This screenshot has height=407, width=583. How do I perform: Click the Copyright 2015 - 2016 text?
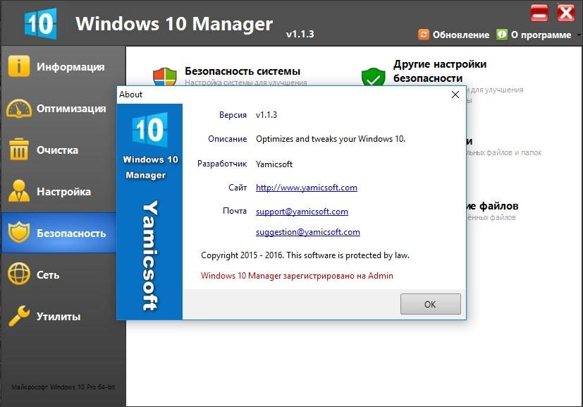pos(305,255)
